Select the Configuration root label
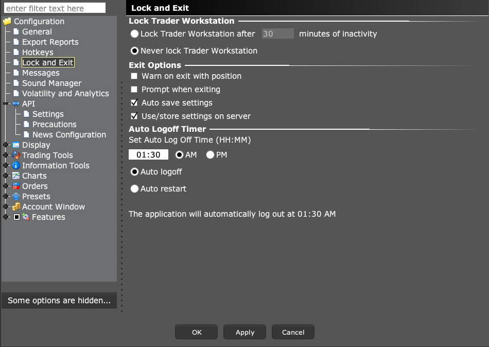The image size is (489, 347). click(x=39, y=21)
